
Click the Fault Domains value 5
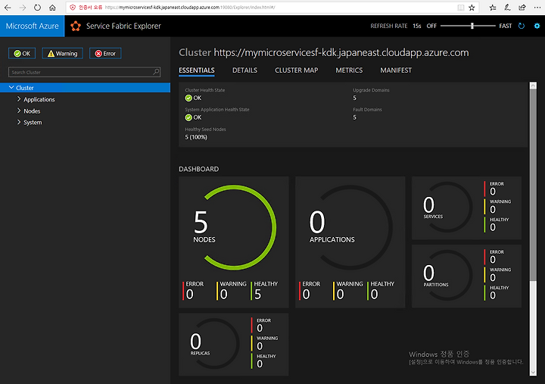pyautogui.click(x=354, y=117)
